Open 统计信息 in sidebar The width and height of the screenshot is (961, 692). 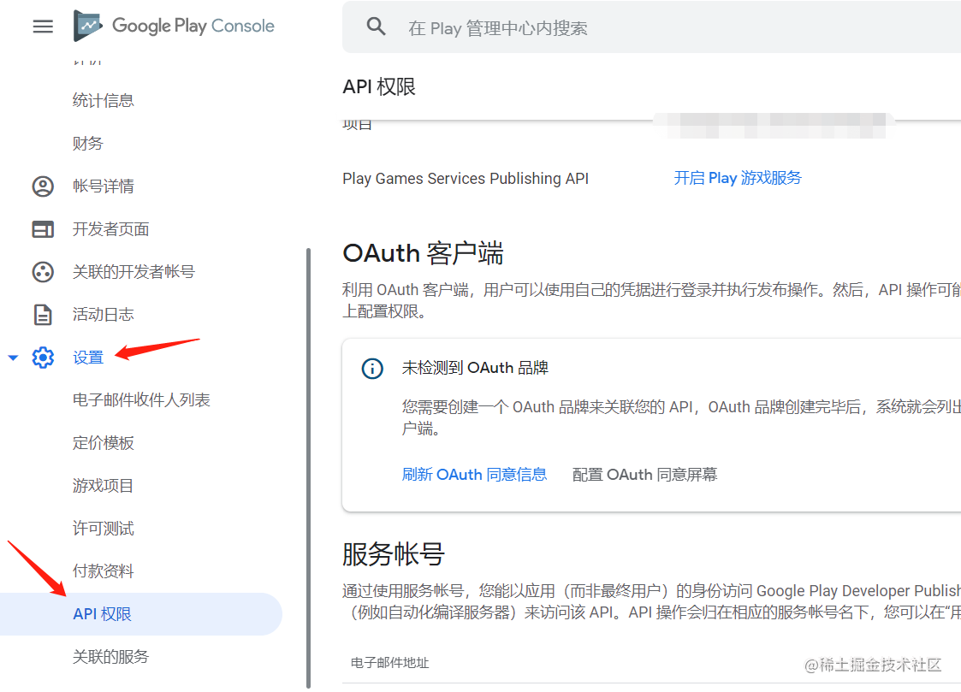click(x=103, y=100)
